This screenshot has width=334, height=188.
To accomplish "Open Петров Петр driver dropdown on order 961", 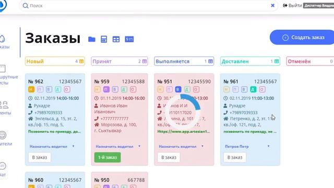I will (x=247, y=146).
